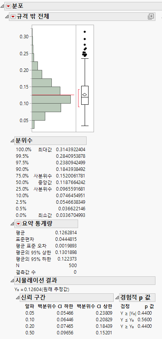Viewport: 162px width, 339px height.
Task: Select the lower CI 0.09656 for alpha 0.50
Action: tap(65, 333)
